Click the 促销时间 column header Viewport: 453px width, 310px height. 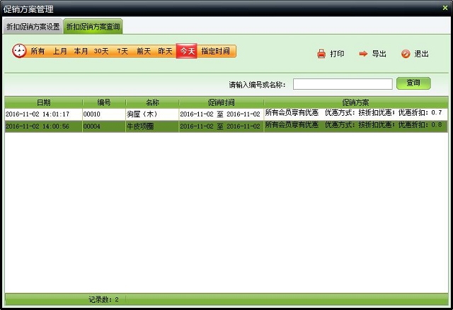(222, 102)
